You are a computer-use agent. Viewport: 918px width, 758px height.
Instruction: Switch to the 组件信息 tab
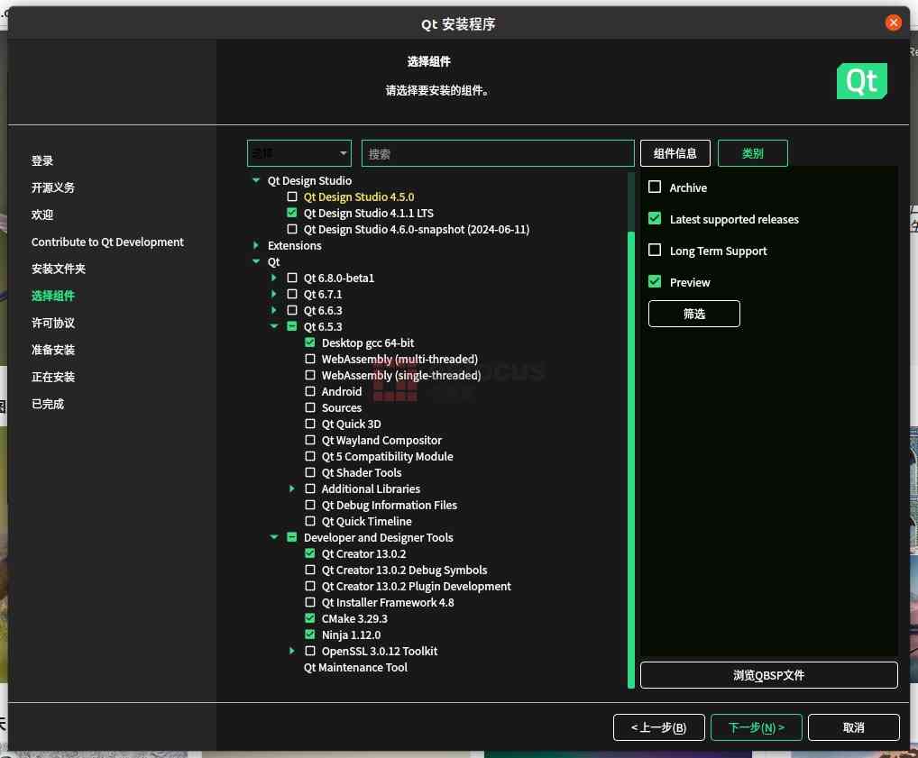point(675,152)
